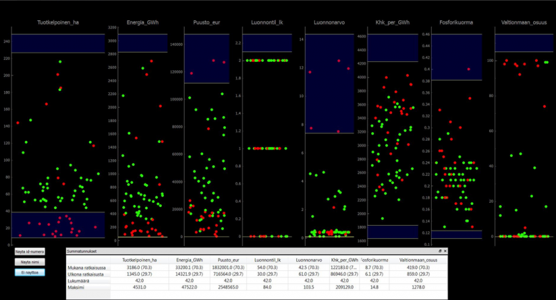Click the 'Näytä nimi' button
Viewport: 556px width, 300px height.
click(x=30, y=262)
